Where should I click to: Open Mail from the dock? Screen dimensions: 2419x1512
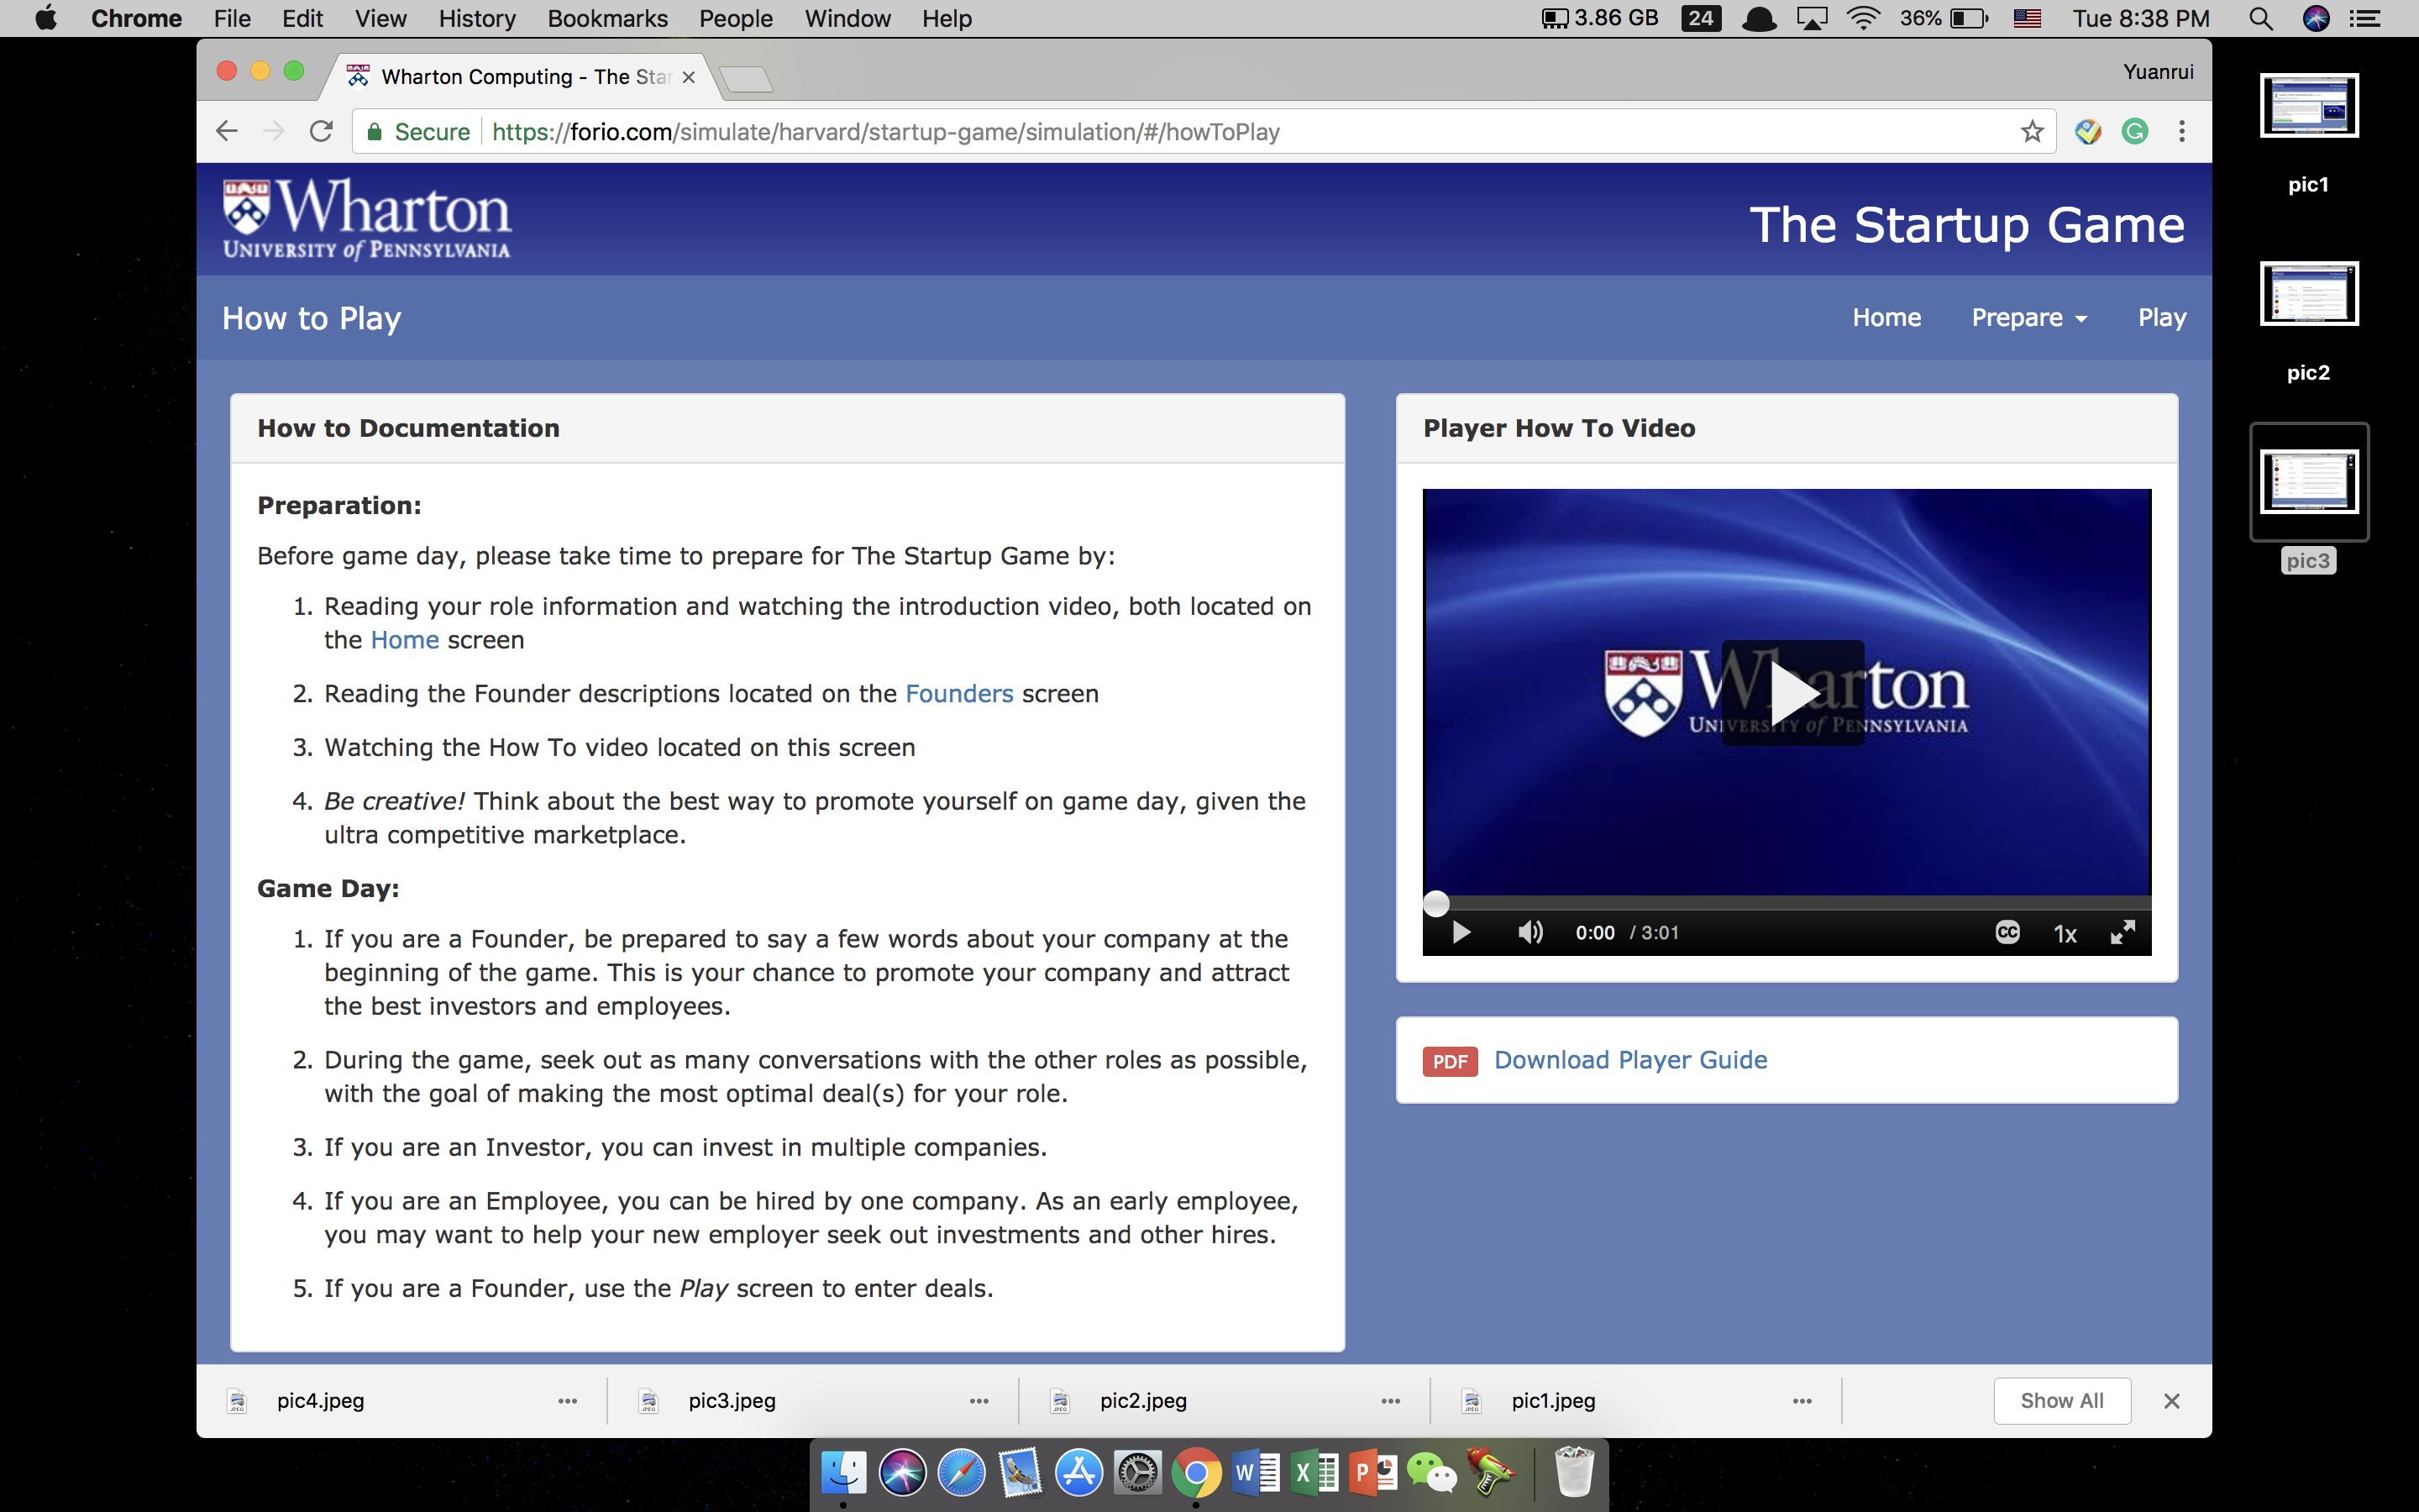[1020, 1473]
